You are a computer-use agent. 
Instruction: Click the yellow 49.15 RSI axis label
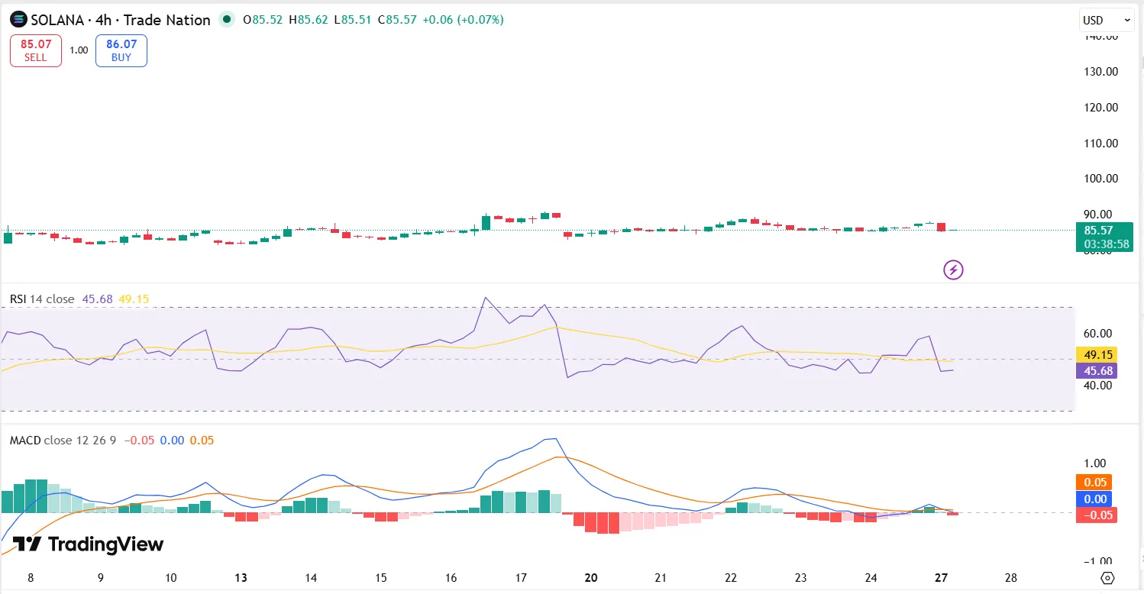click(1096, 354)
